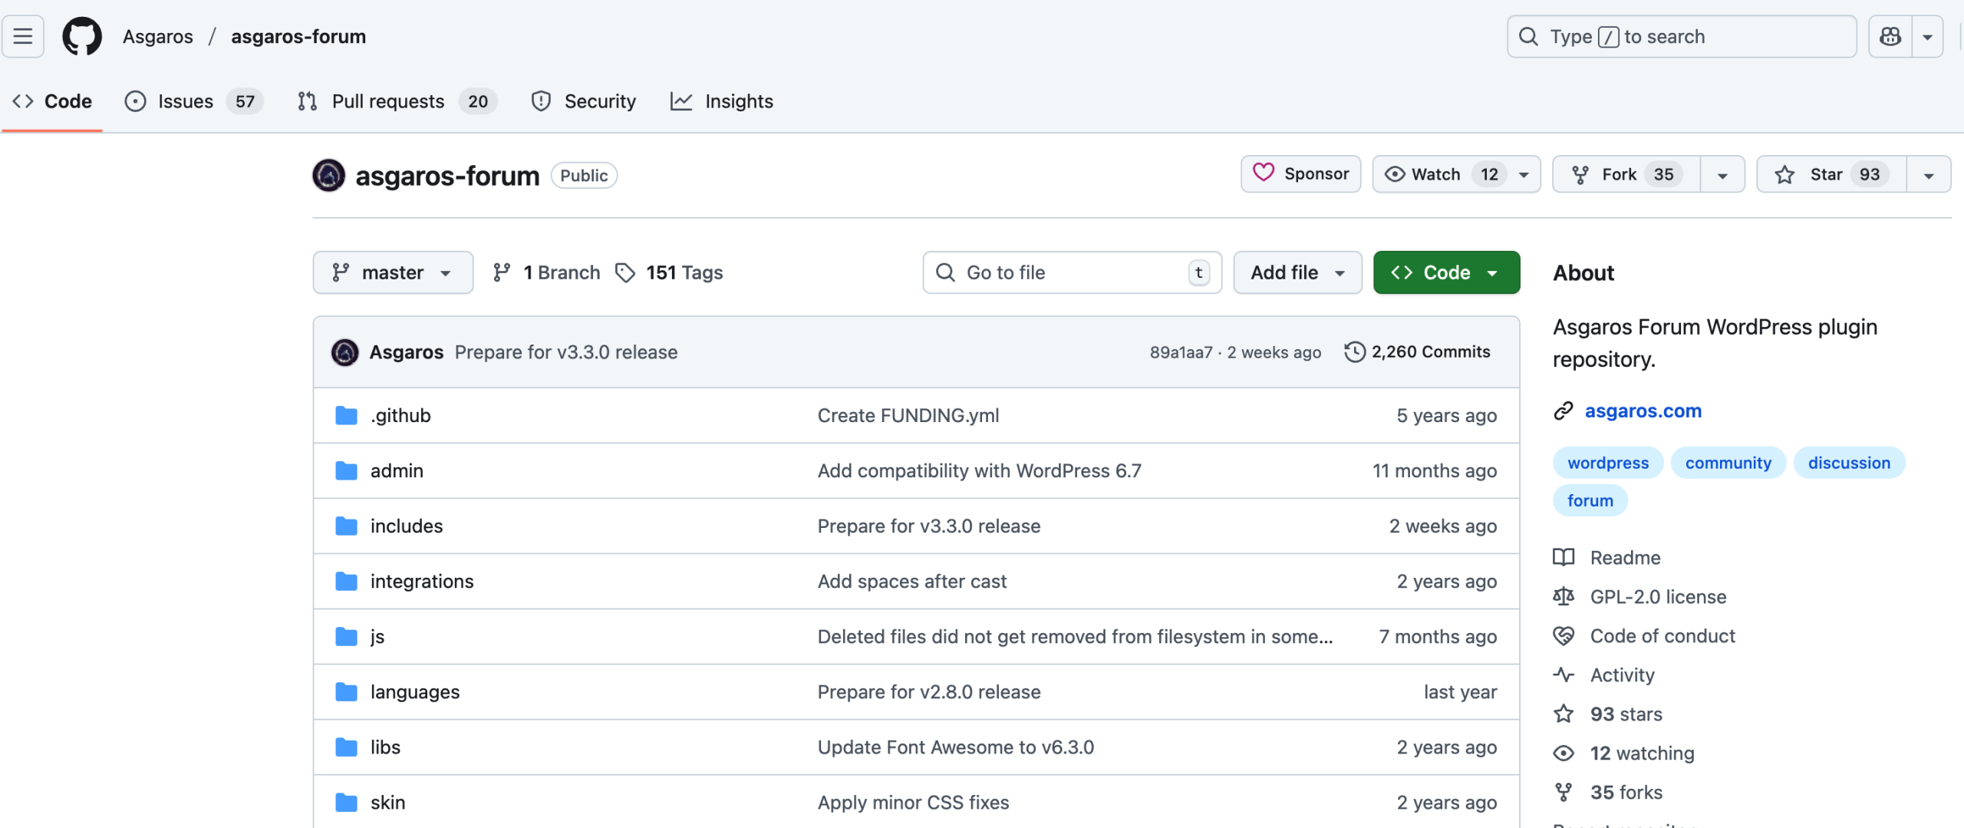Click the Asgaros avatar in the commit bar
This screenshot has width=1964, height=828.
344,351
